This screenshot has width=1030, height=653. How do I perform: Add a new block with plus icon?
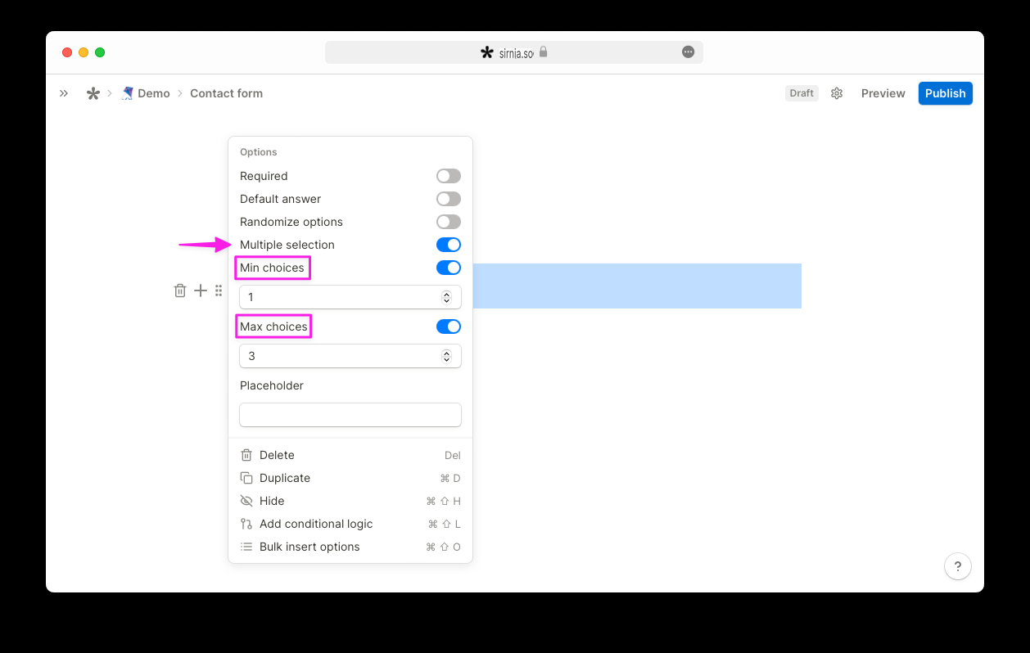(x=201, y=290)
